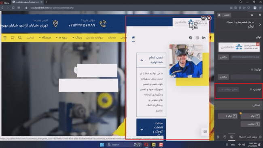Click the LinkedIn social icon
Screen dimensions: 263x148
pos(204,38)
